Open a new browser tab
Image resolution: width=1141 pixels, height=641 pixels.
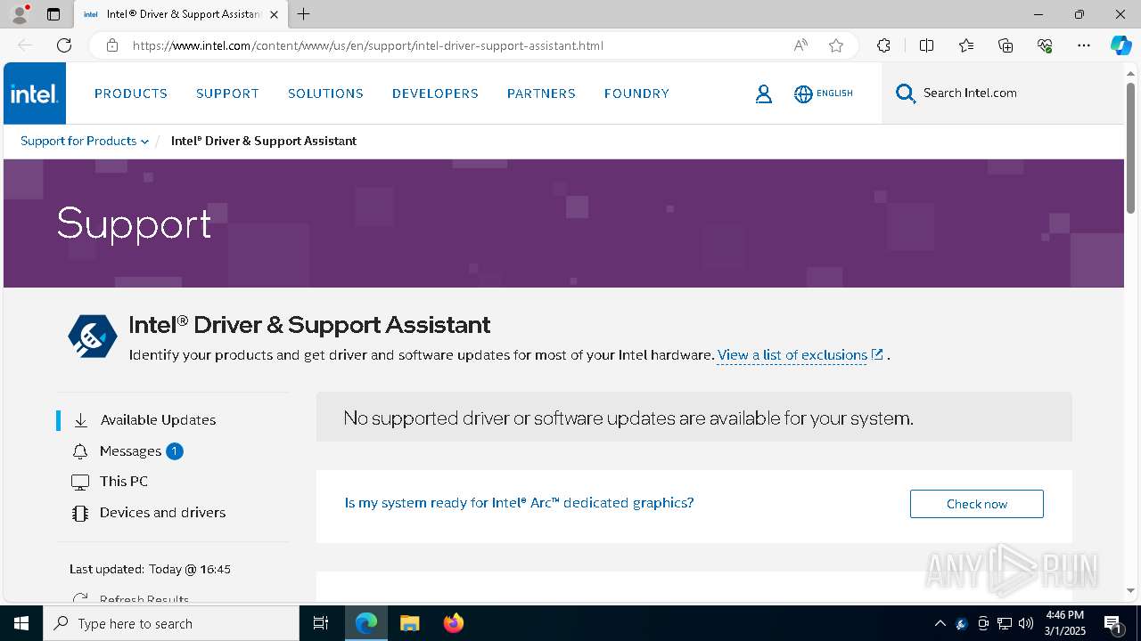tap(304, 14)
